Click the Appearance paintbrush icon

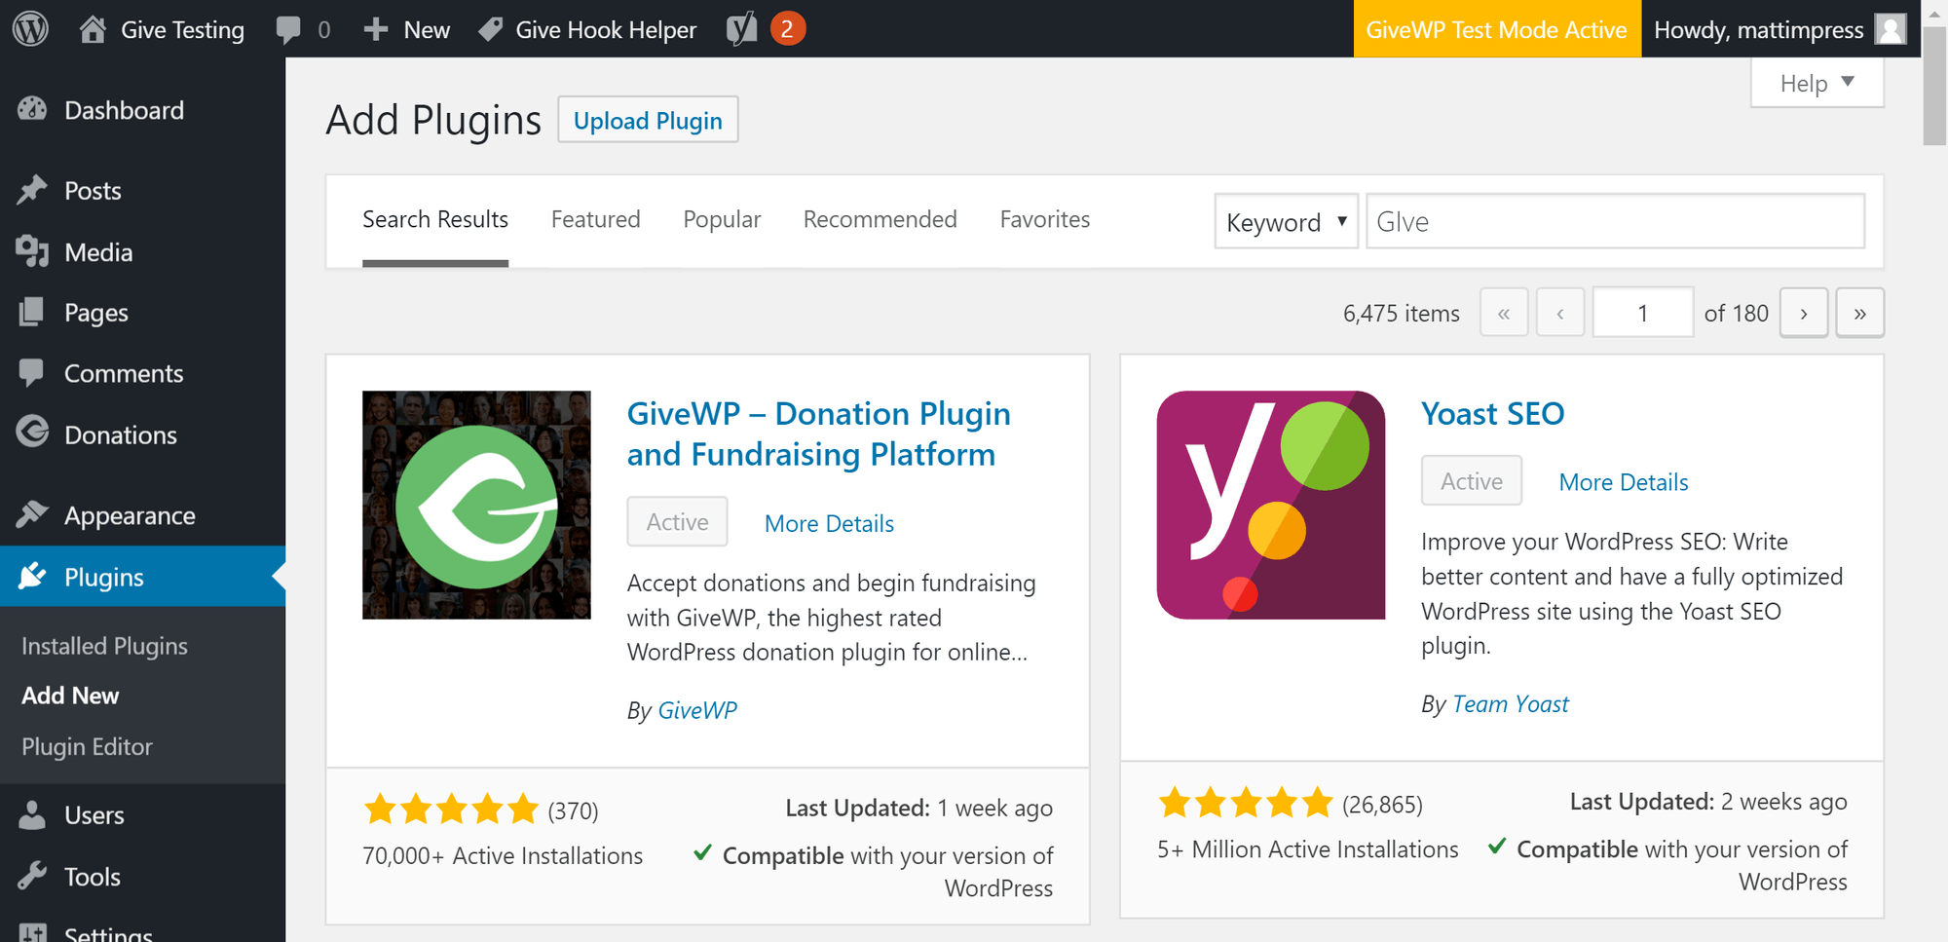click(x=32, y=514)
